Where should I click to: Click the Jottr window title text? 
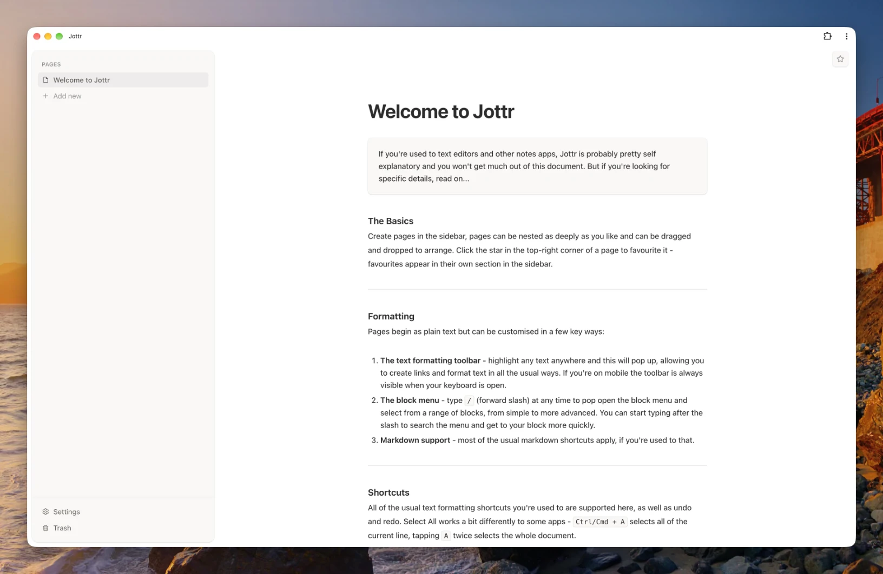point(75,36)
